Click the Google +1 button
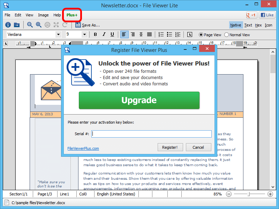Screen dimensions: 279x209 point(251,15)
